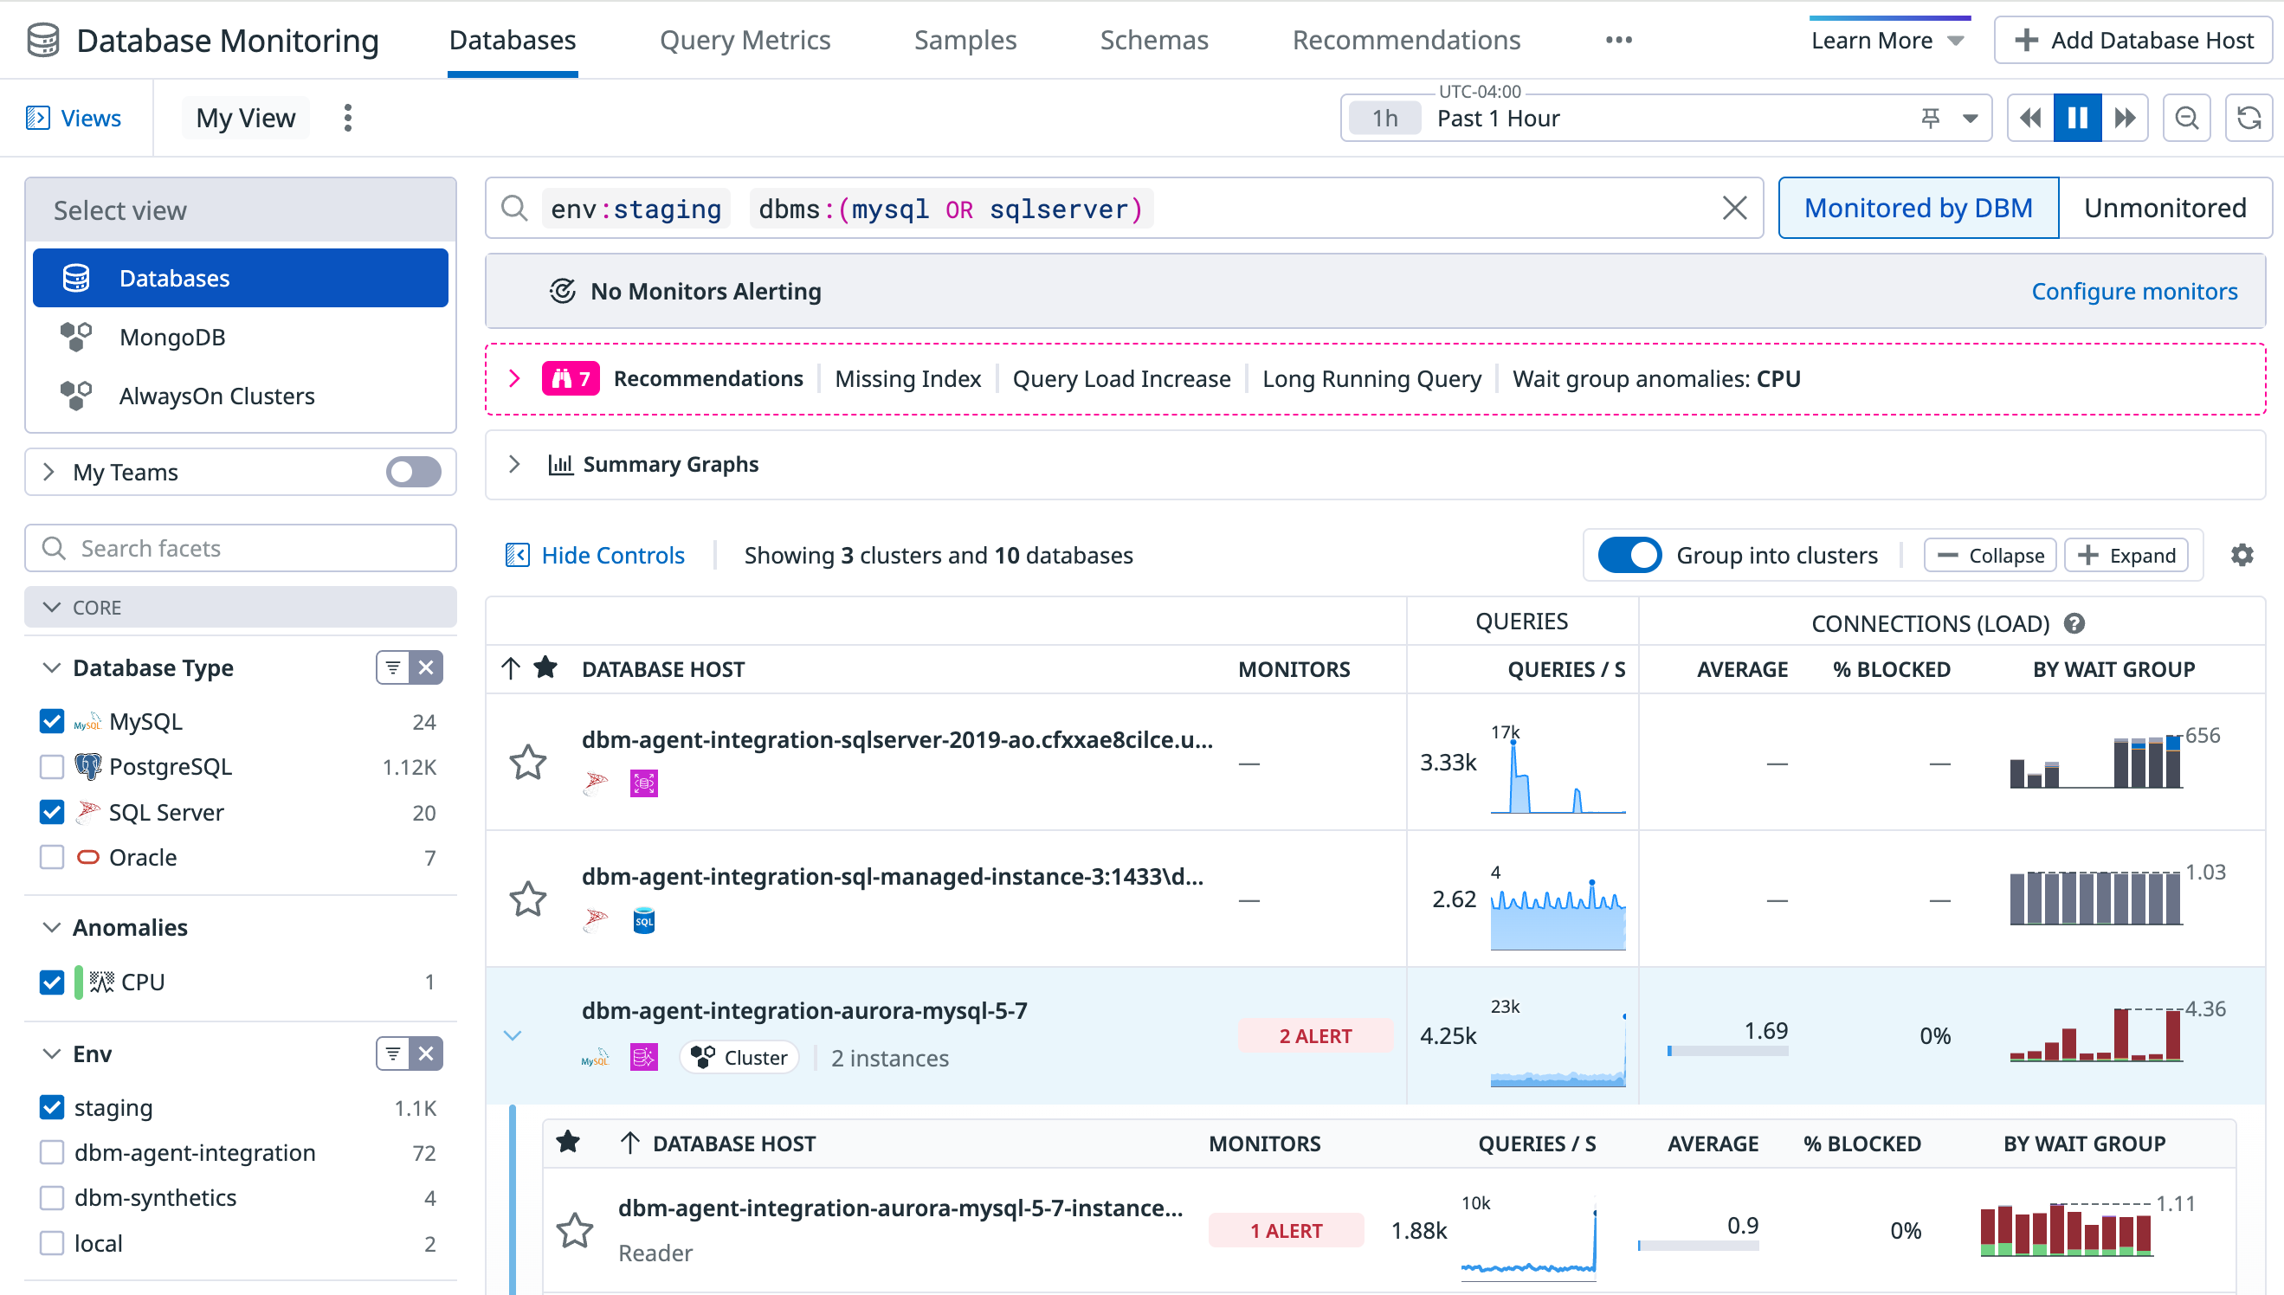Pin the time range selector
This screenshot has height=1295, width=2284.
pyautogui.click(x=1930, y=119)
